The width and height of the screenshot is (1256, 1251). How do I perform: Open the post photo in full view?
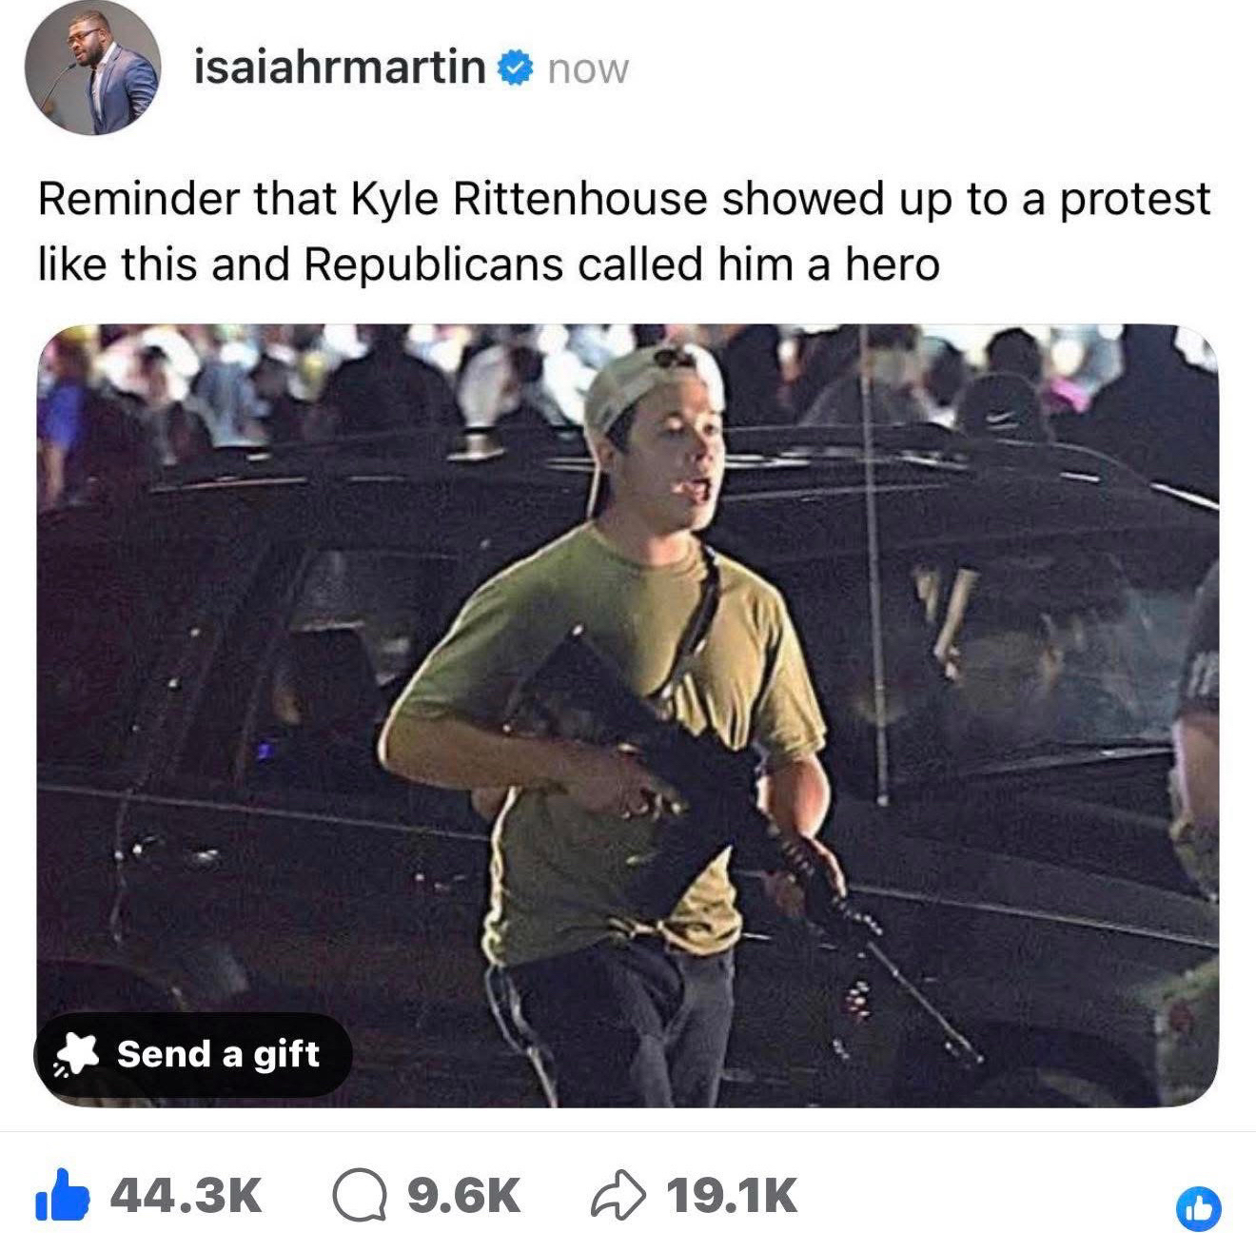pos(628,715)
